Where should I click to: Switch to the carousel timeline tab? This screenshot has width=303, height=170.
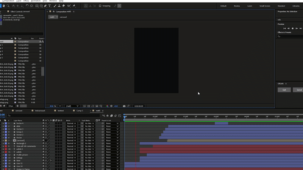tap(19, 111)
